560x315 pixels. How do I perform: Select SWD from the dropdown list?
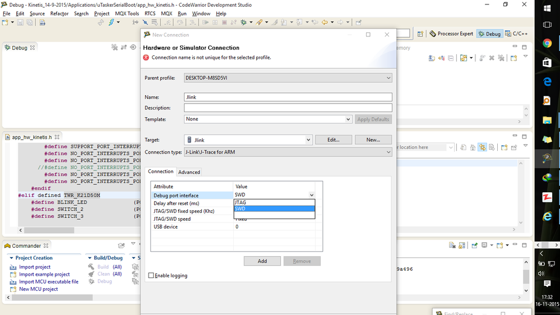coord(274,209)
